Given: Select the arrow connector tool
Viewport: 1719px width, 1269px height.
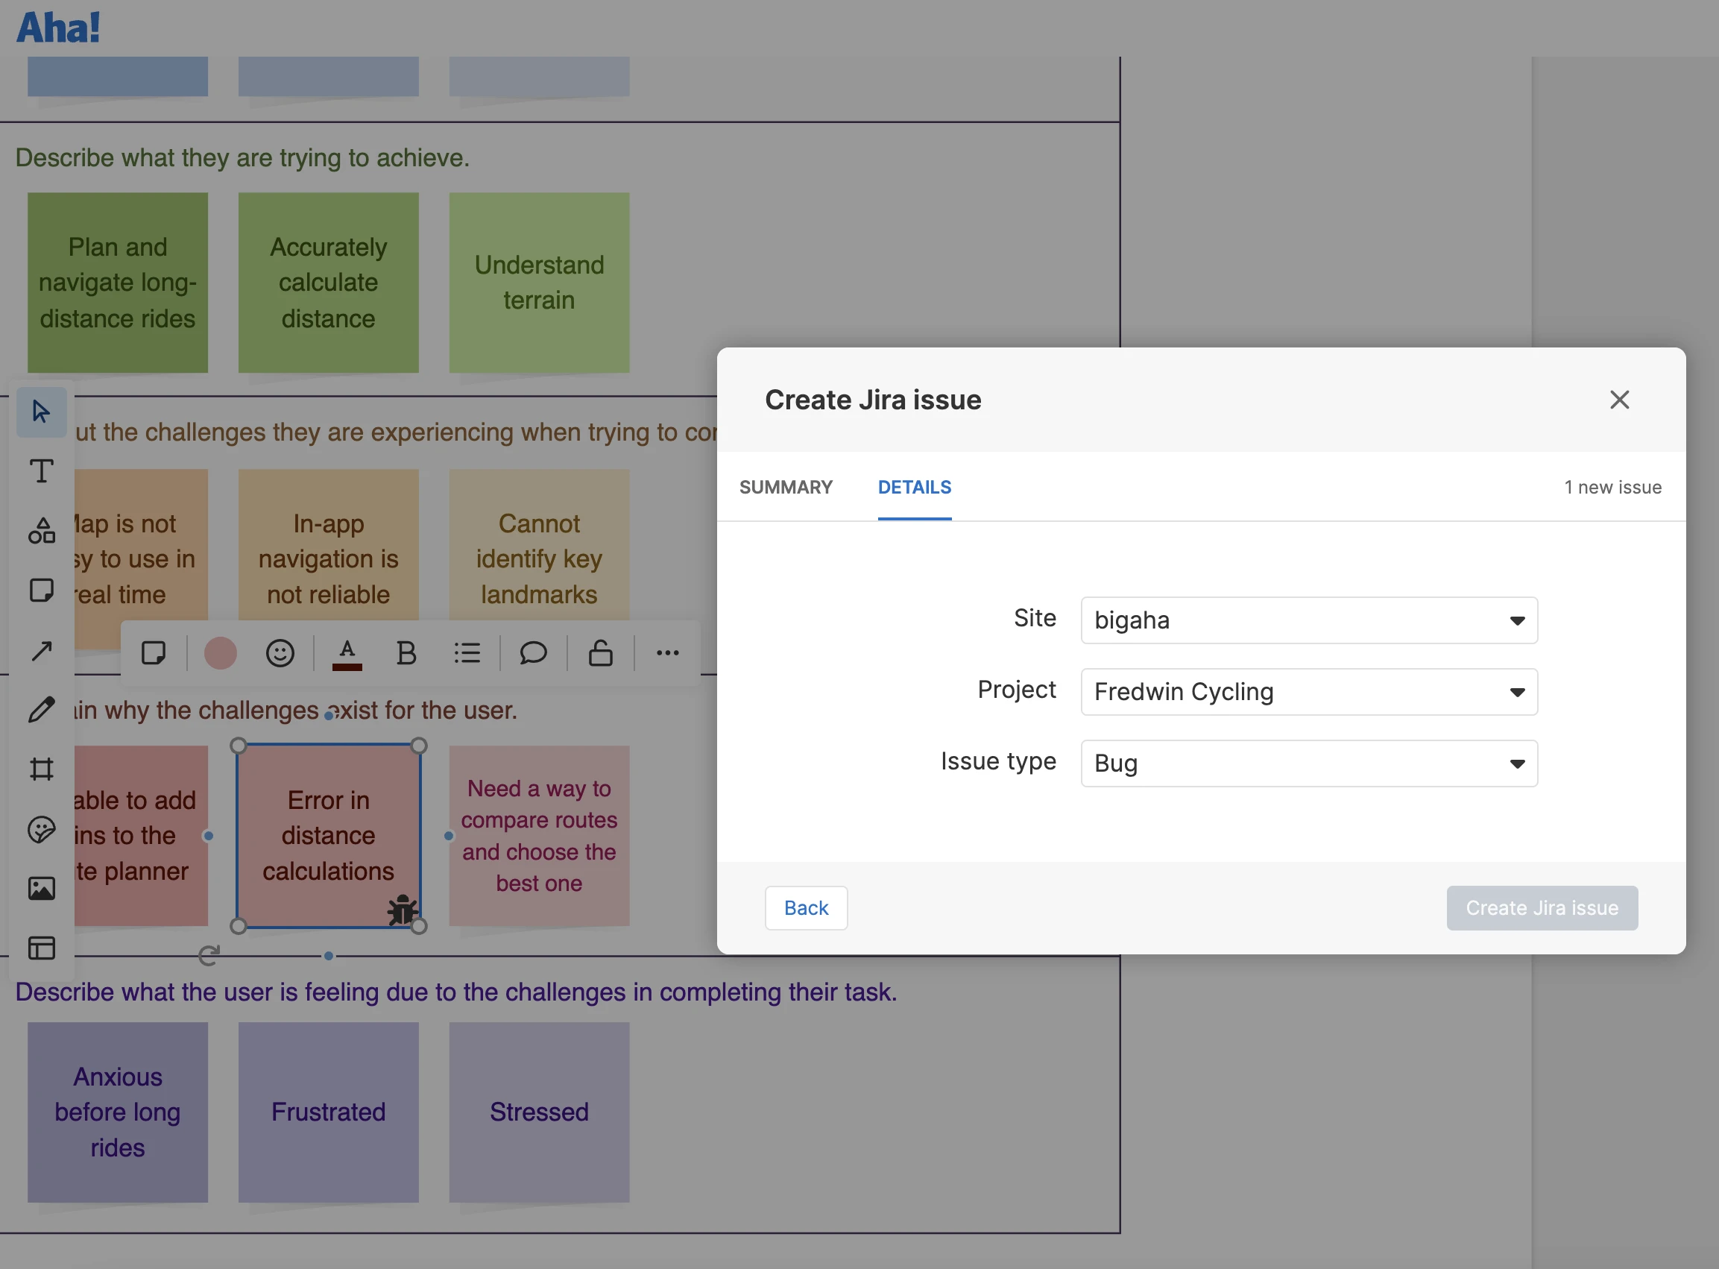Looking at the screenshot, I should (x=42, y=651).
